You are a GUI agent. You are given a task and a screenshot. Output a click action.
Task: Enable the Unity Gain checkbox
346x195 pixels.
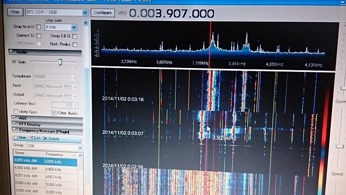(x=16, y=111)
